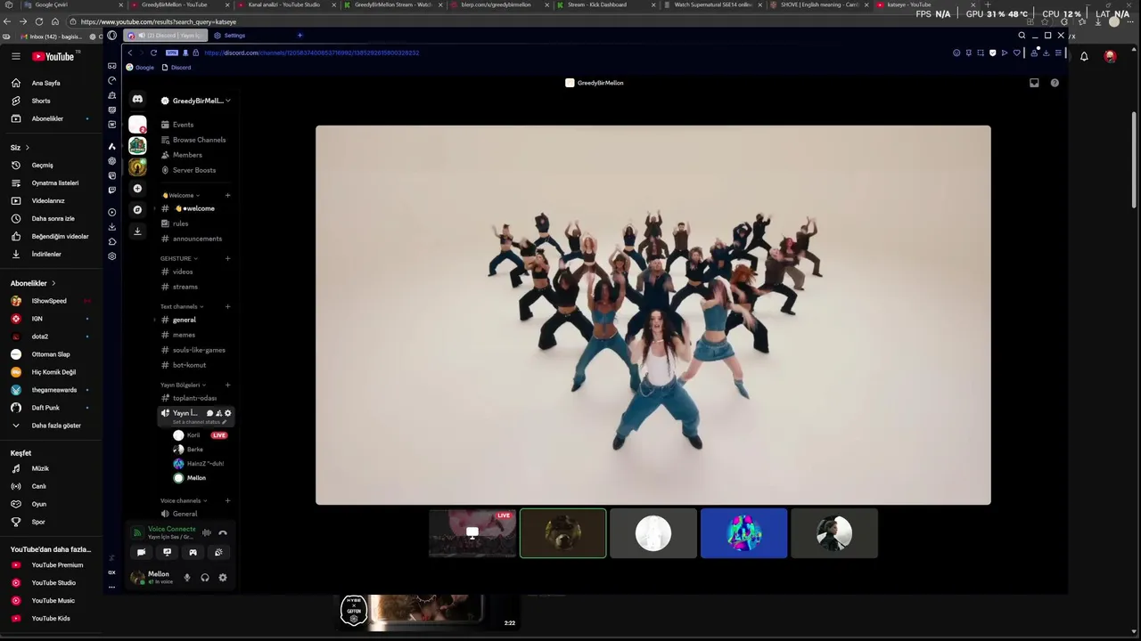
Task: Collapse the Text channels category
Action: [x=183, y=306]
